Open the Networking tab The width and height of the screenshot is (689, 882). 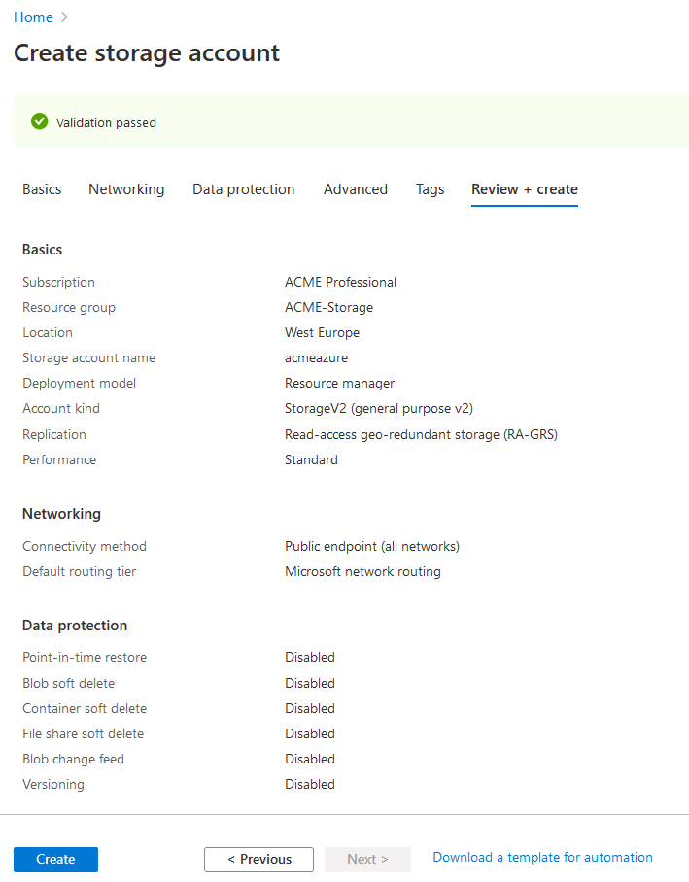[x=126, y=189]
